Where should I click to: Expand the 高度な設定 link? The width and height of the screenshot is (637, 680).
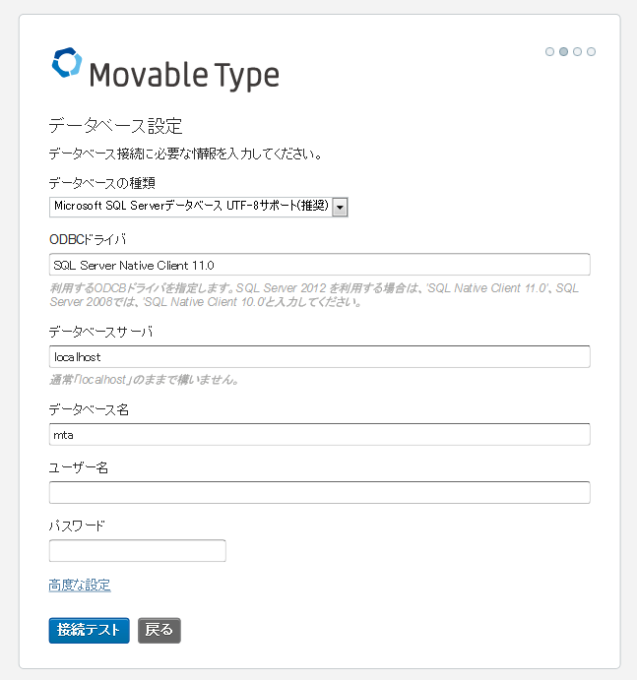click(80, 585)
